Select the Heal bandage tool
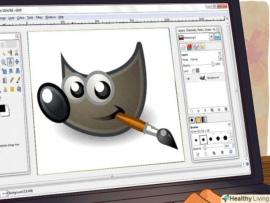Image resolution: width=270 pixels, height=203 pixels. (12, 89)
